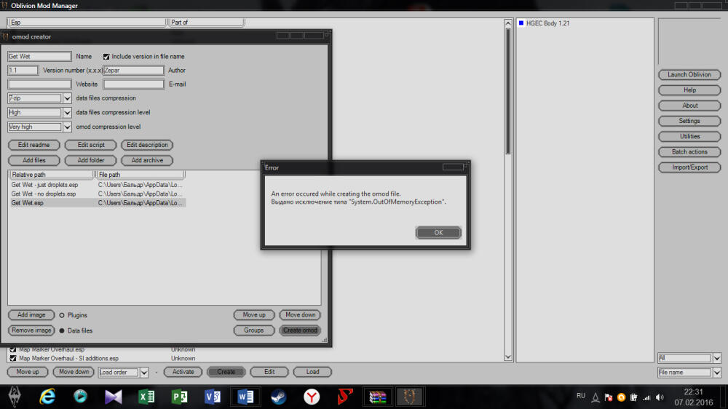
Task: Click the Edit readme button
Action: [x=34, y=145]
